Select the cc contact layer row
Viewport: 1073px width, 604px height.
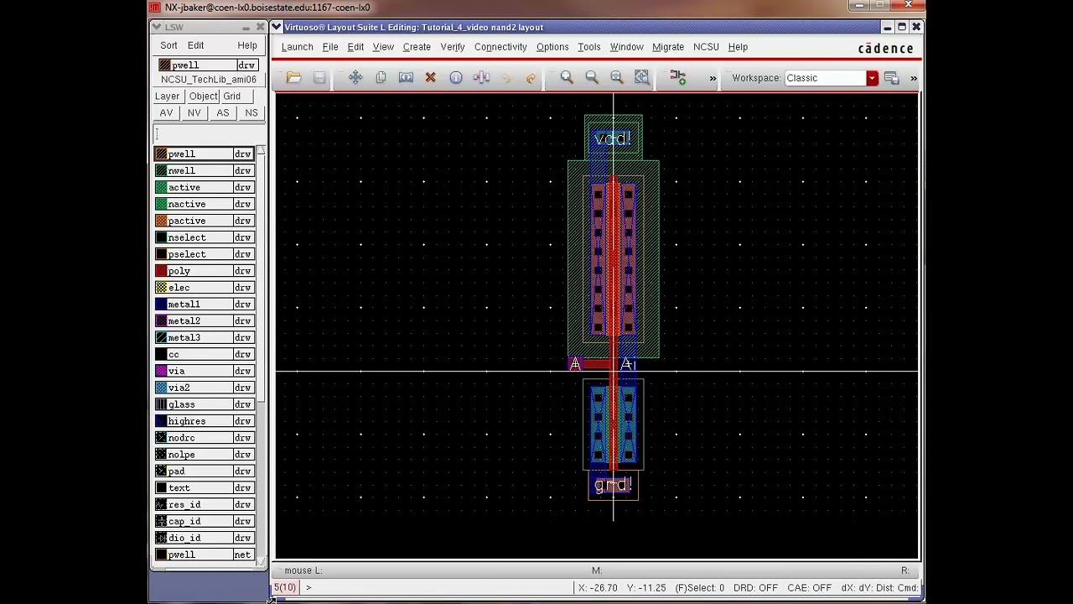[x=205, y=355]
